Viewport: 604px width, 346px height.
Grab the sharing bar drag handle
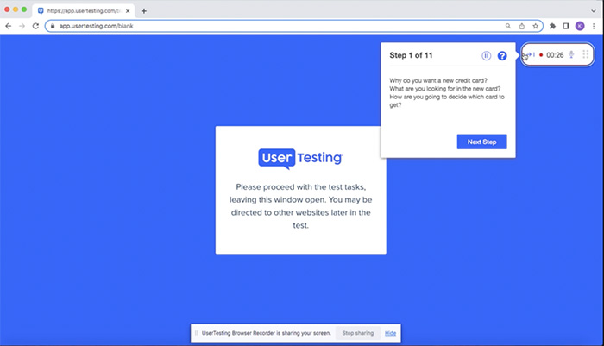(x=197, y=333)
